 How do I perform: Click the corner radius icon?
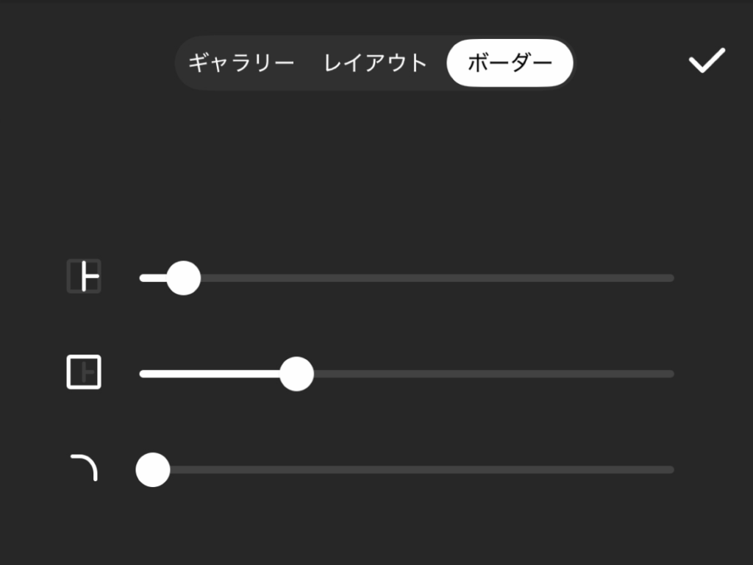(84, 468)
